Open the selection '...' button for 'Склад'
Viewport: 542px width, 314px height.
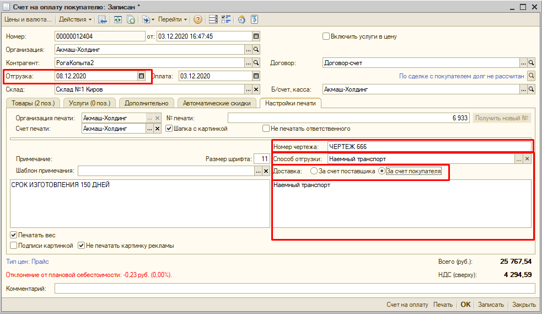tap(249, 89)
